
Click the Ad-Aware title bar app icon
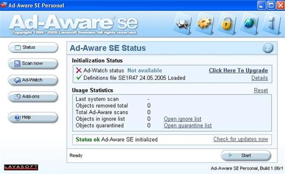point(4,5)
